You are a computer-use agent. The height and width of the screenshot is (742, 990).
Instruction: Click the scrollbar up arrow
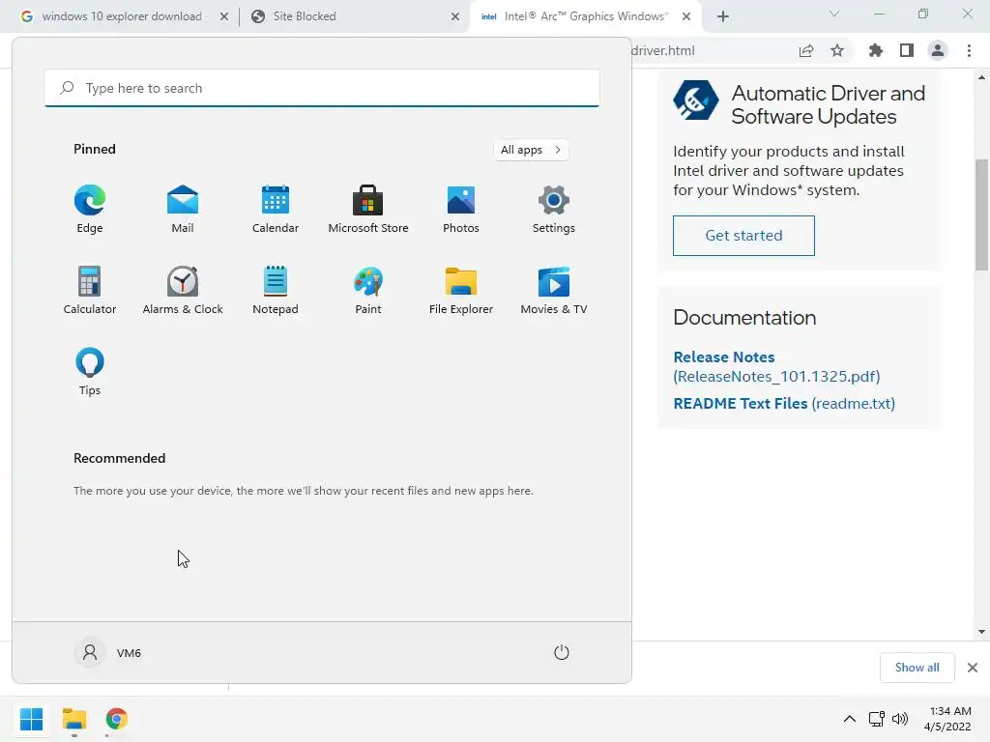click(x=981, y=77)
